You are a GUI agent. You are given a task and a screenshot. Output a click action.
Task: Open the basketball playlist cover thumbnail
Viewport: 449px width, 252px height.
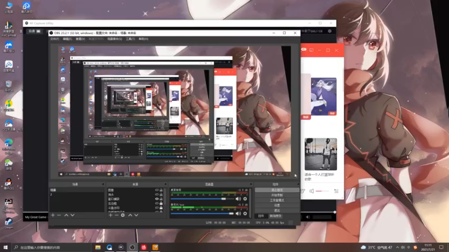[320, 155]
